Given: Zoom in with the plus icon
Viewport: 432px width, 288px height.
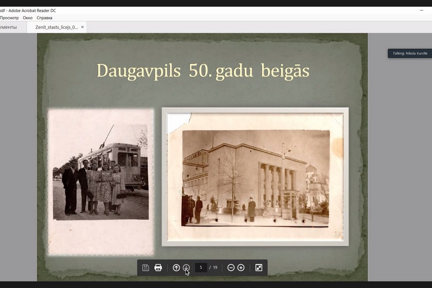Looking at the screenshot, I should [241, 268].
